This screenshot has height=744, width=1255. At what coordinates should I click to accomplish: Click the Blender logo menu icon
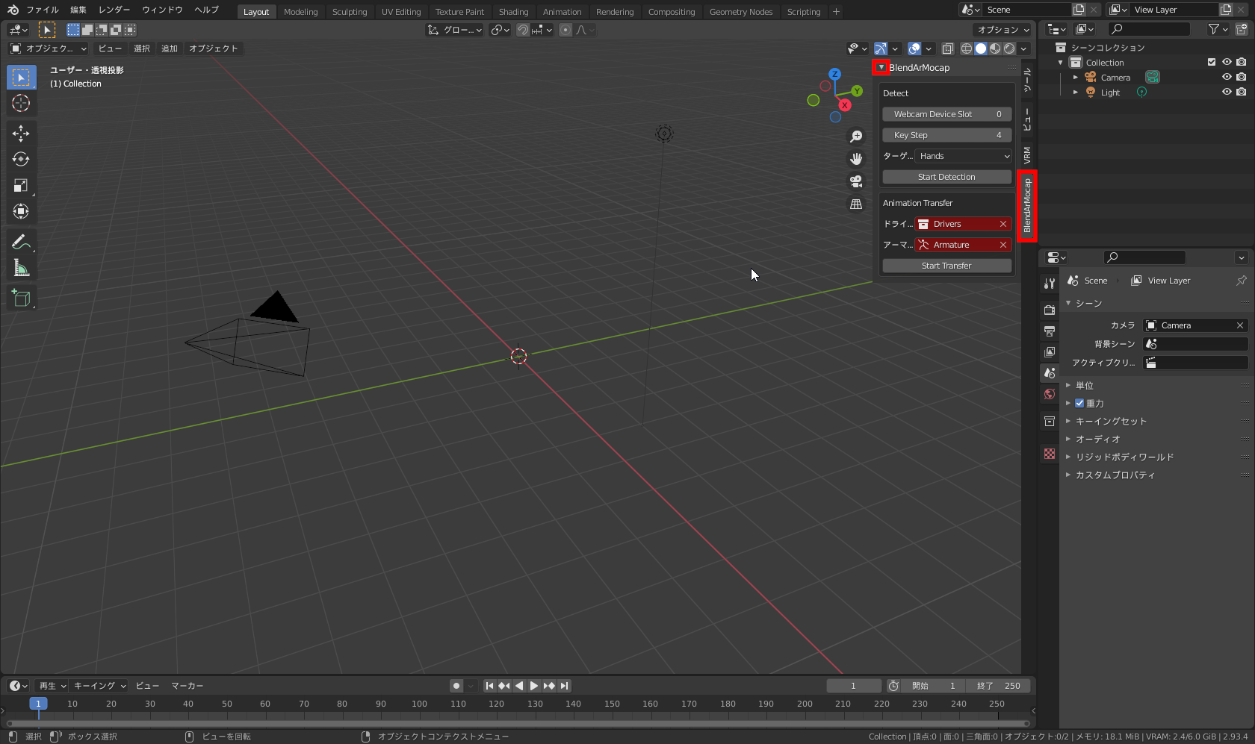[13, 10]
